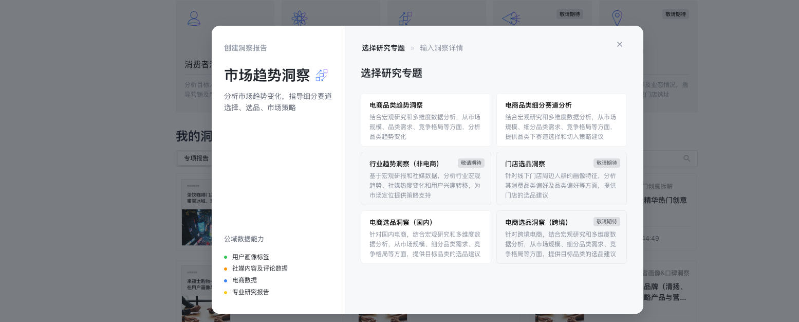
Task: Go to the 选择研究专题 breadcrumb step
Action: (383, 48)
